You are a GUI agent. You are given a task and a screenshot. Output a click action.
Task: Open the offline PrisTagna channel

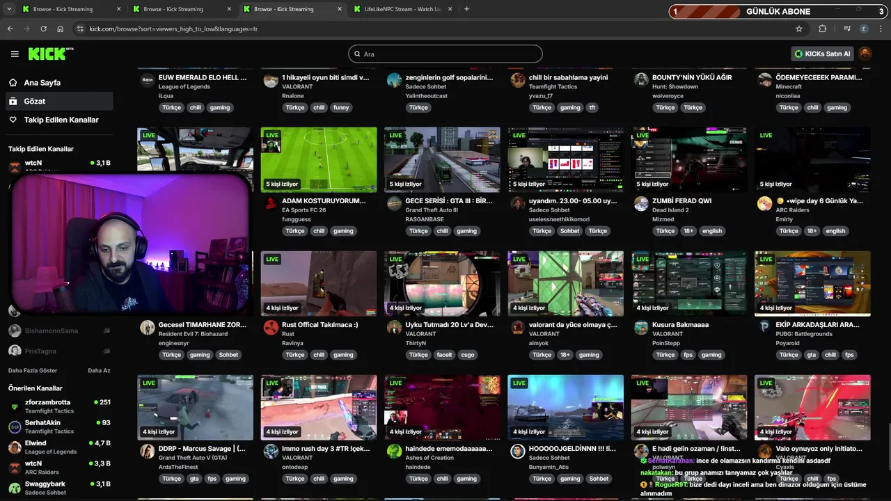(58, 351)
